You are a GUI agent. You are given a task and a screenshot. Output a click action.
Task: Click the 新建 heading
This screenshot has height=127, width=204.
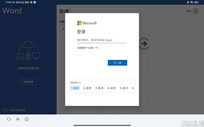coord(64,11)
